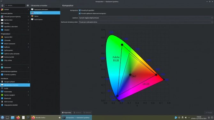Select the Spuštění a ukončení icon
The width and height of the screenshot is (214, 120).
point(2,26)
